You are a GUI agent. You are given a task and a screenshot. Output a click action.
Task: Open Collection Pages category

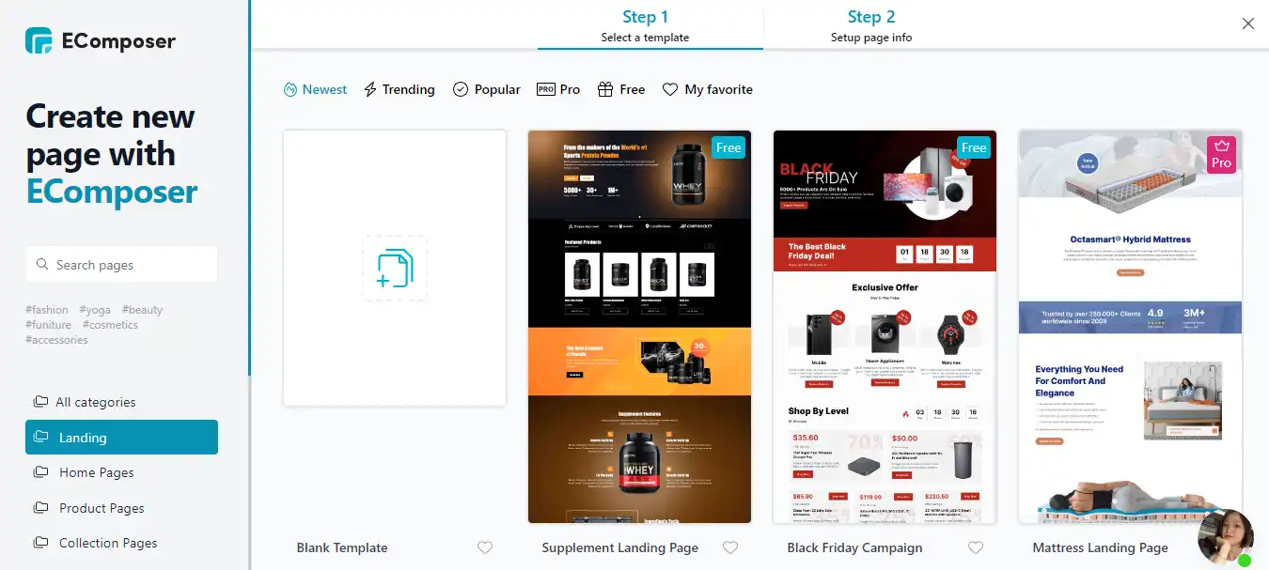(x=96, y=543)
